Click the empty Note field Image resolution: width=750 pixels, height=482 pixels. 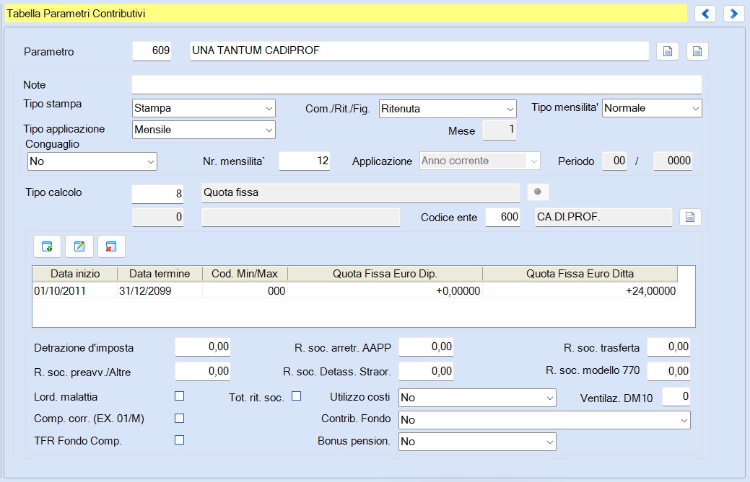417,84
